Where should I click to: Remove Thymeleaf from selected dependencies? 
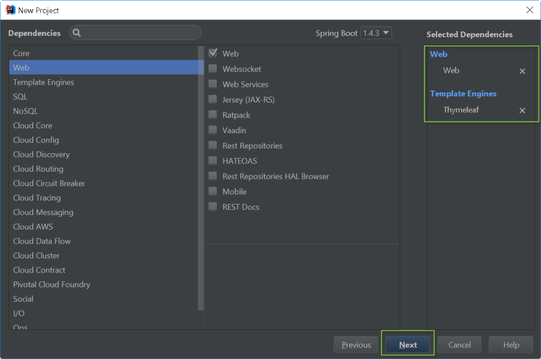click(522, 110)
